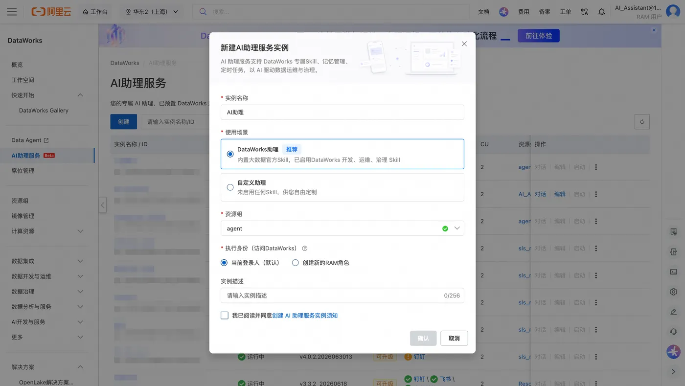The height and width of the screenshot is (386, 685).
Task: Collapse the 快速开始 sidebar section
Action: point(81,95)
